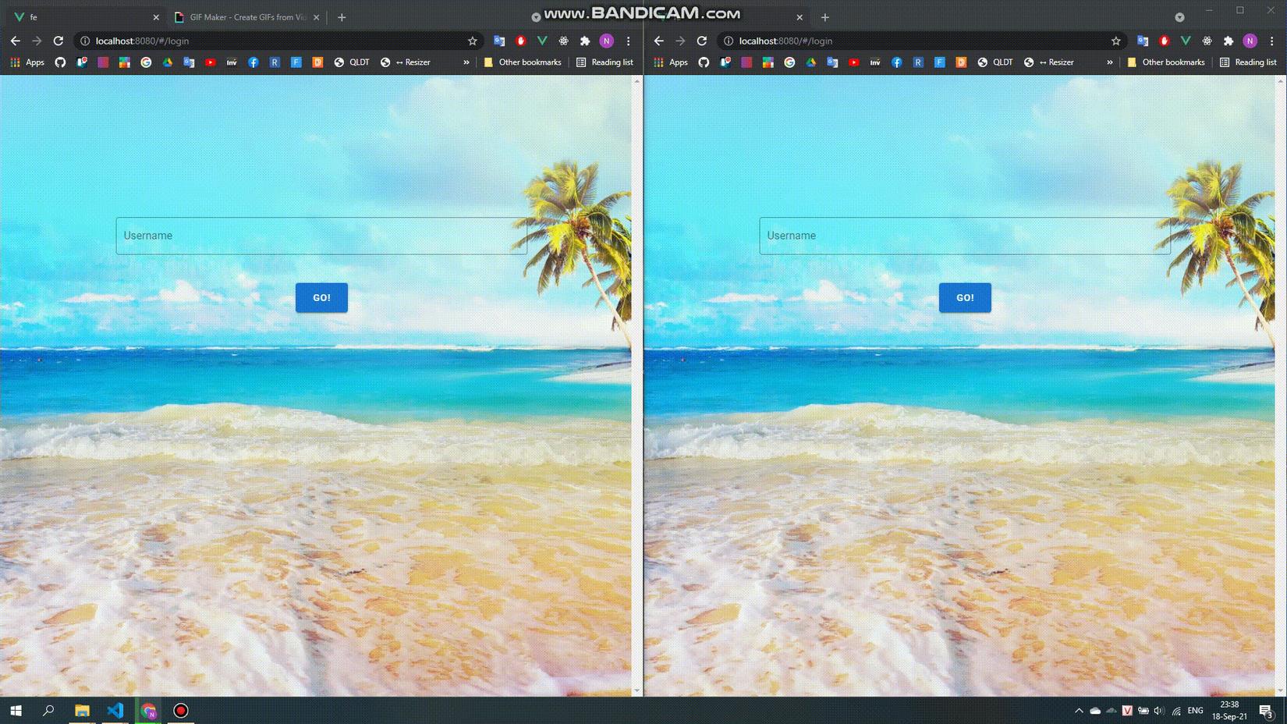The width and height of the screenshot is (1287, 724).
Task: Switch to the GIF Maker tab
Action: [x=246, y=17]
